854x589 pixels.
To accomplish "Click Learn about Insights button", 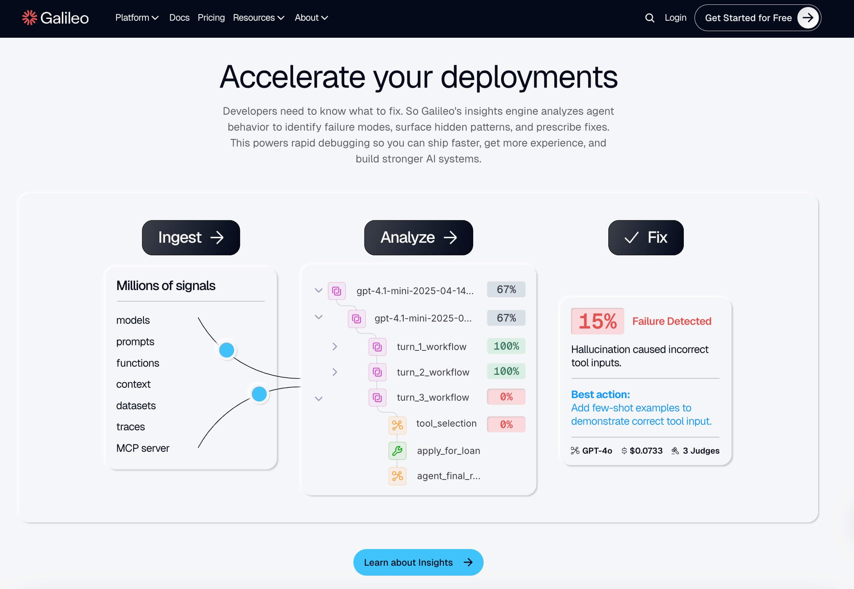I will [418, 562].
